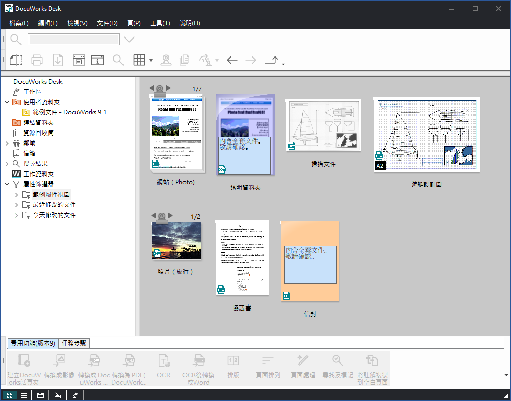Select the 協議書 document thumbnail
The width and height of the screenshot is (511, 401).
[x=242, y=258]
